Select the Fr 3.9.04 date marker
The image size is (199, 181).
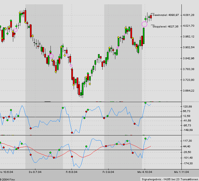(108, 172)
